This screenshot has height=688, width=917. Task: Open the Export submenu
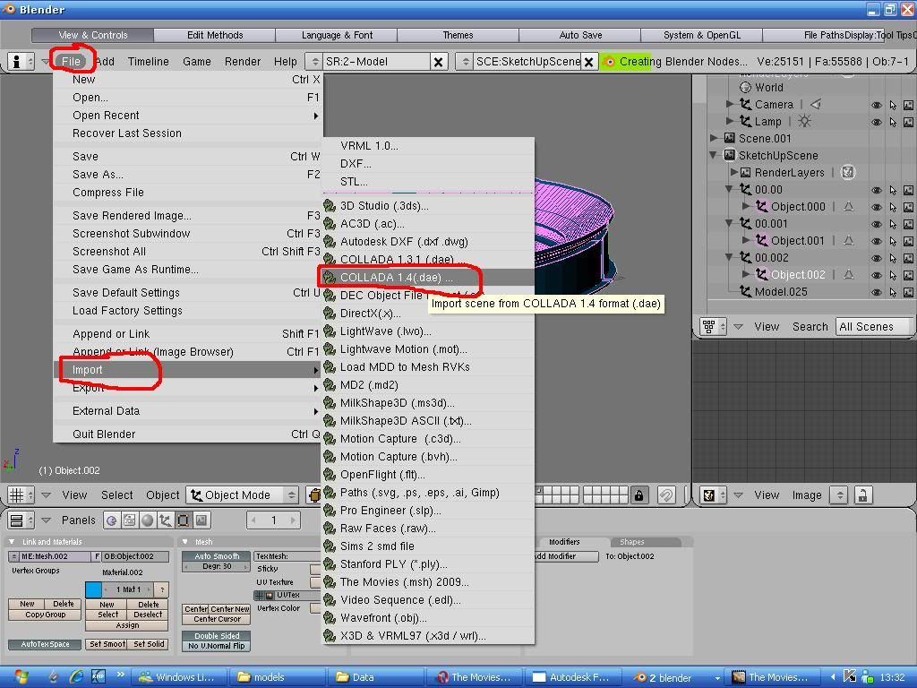[x=187, y=388]
